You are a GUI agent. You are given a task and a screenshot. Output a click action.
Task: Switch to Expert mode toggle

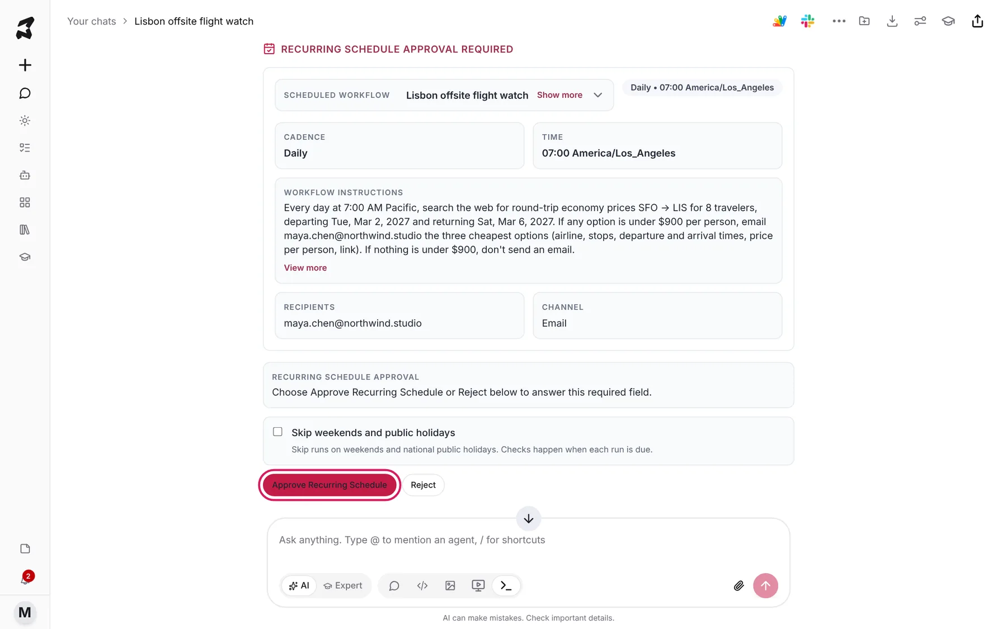tap(343, 585)
